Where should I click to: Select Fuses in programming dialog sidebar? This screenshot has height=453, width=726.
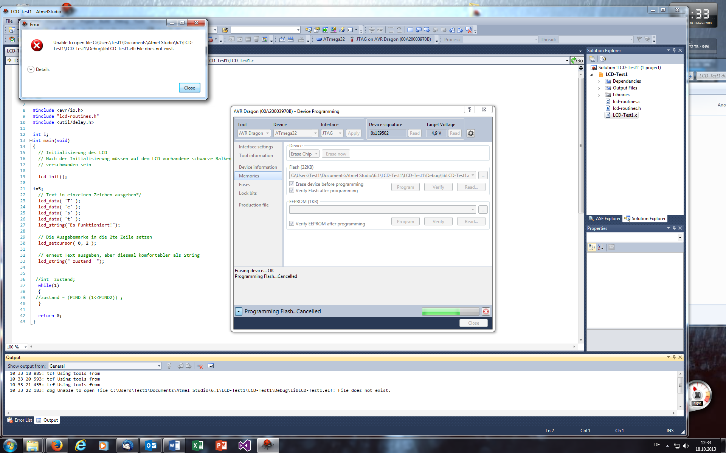pyautogui.click(x=244, y=185)
